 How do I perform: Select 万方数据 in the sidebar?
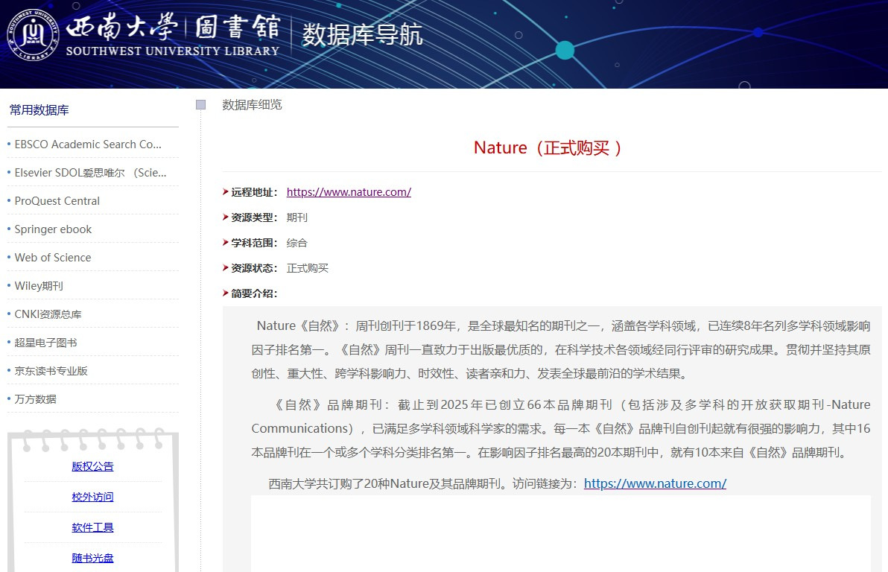(36, 399)
